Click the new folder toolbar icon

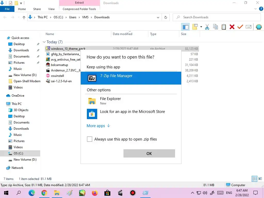pos(195,27)
